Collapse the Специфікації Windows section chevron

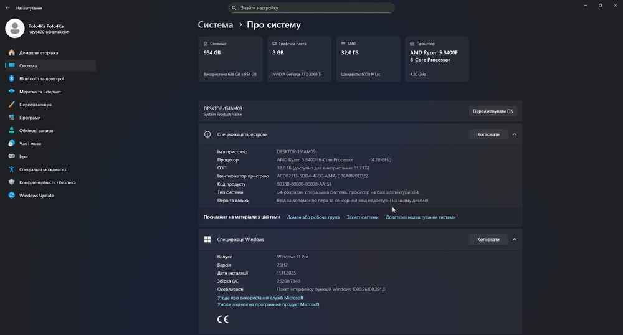pyautogui.click(x=515, y=239)
